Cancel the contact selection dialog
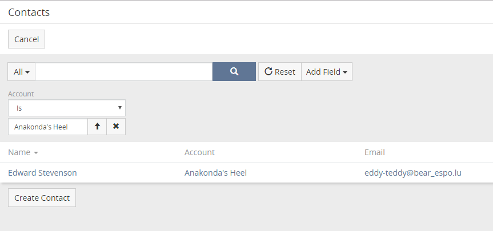493x231 pixels. tap(26, 39)
